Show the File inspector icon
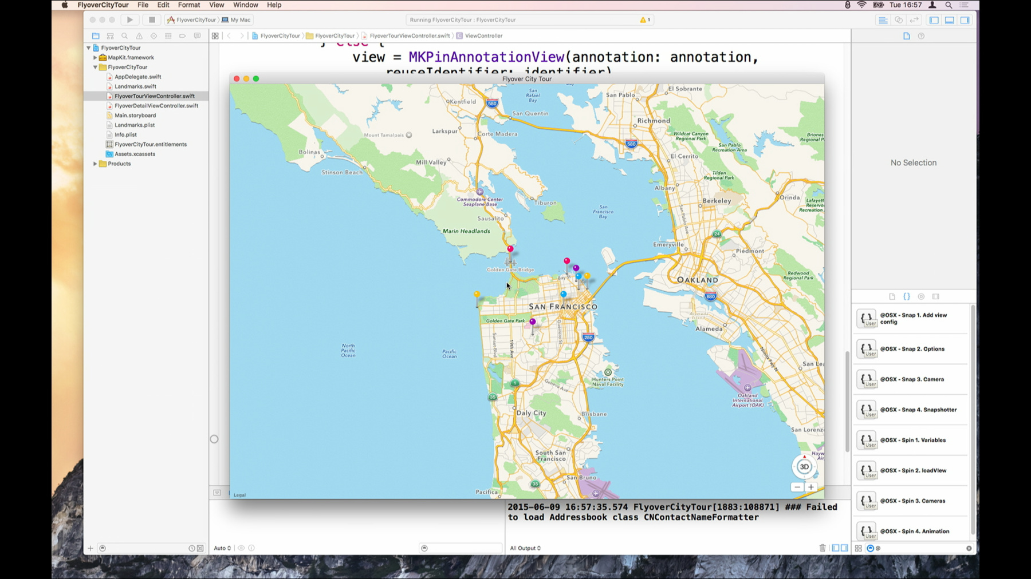1031x579 pixels. point(906,36)
